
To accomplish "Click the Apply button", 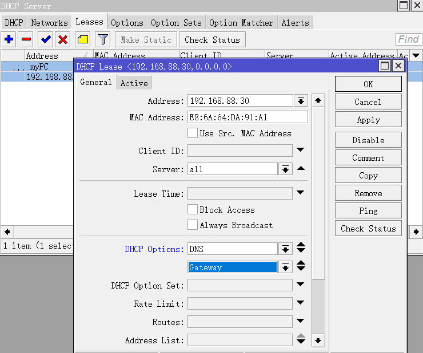I will point(368,120).
